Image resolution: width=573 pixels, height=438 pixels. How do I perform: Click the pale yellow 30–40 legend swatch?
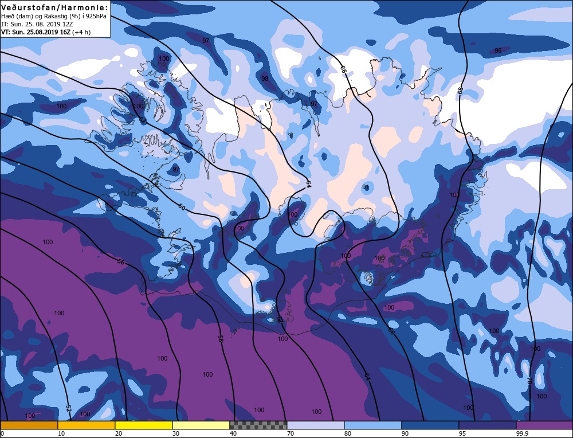coord(201,425)
